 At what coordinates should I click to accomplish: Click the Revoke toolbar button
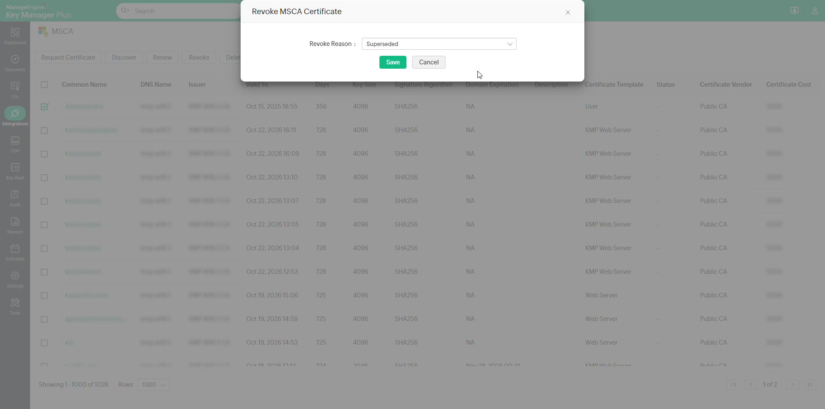point(199,58)
